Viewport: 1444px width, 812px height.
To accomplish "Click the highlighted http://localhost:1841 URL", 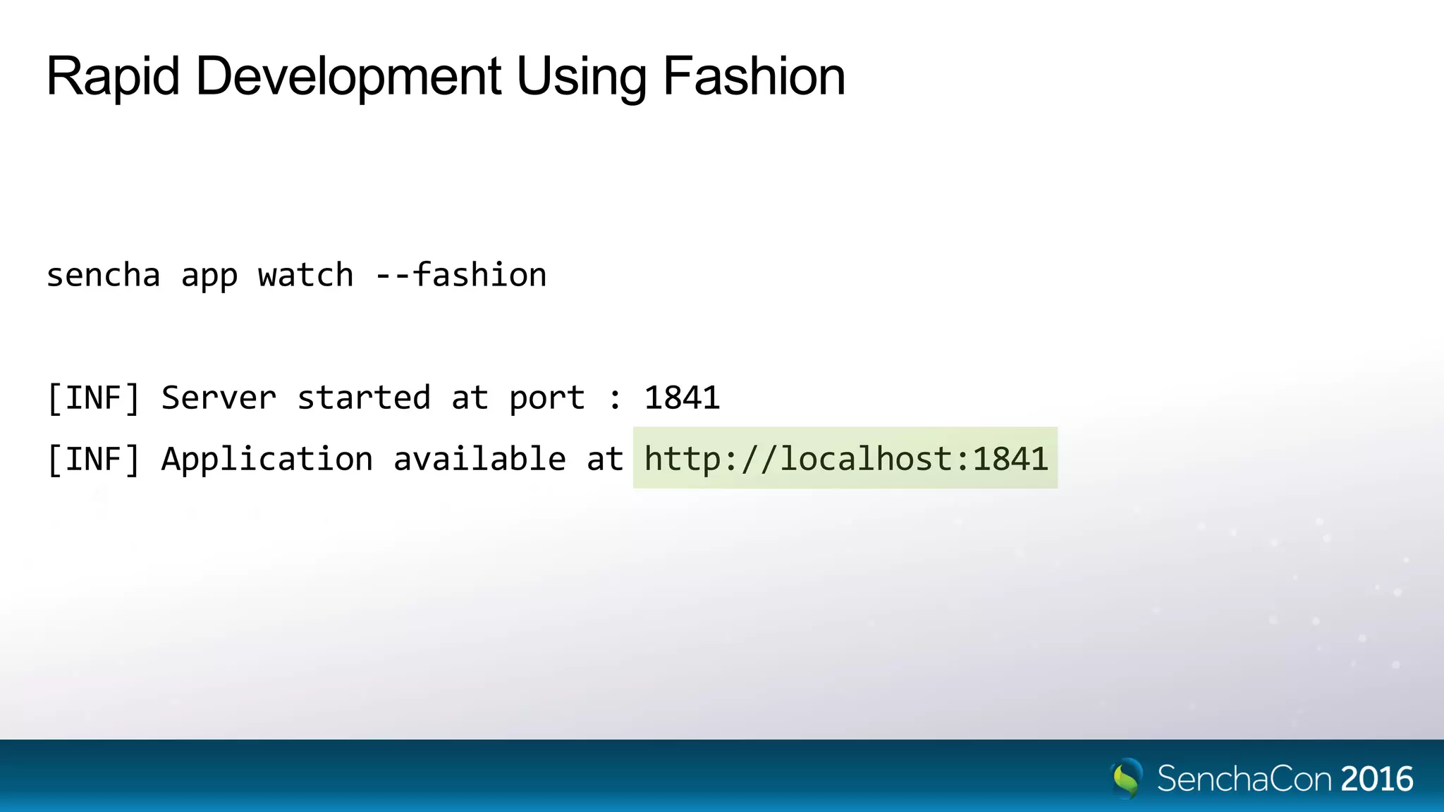I will click(x=845, y=458).
